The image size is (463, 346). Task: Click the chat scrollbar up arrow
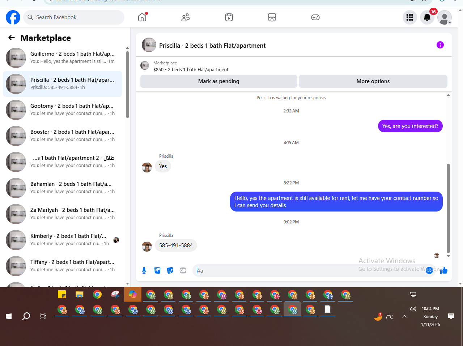tap(448, 95)
